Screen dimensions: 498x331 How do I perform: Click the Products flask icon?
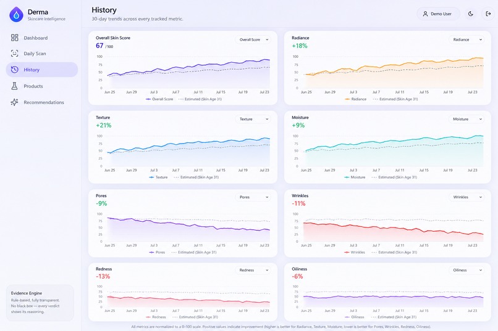coord(15,86)
